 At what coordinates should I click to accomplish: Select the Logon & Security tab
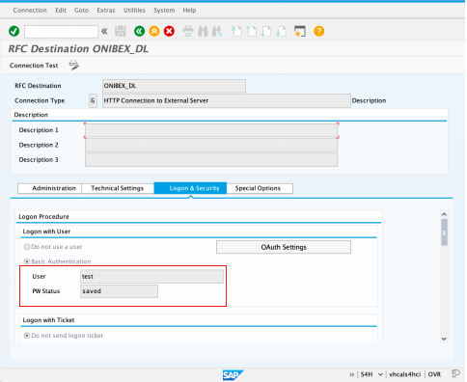tap(190, 188)
